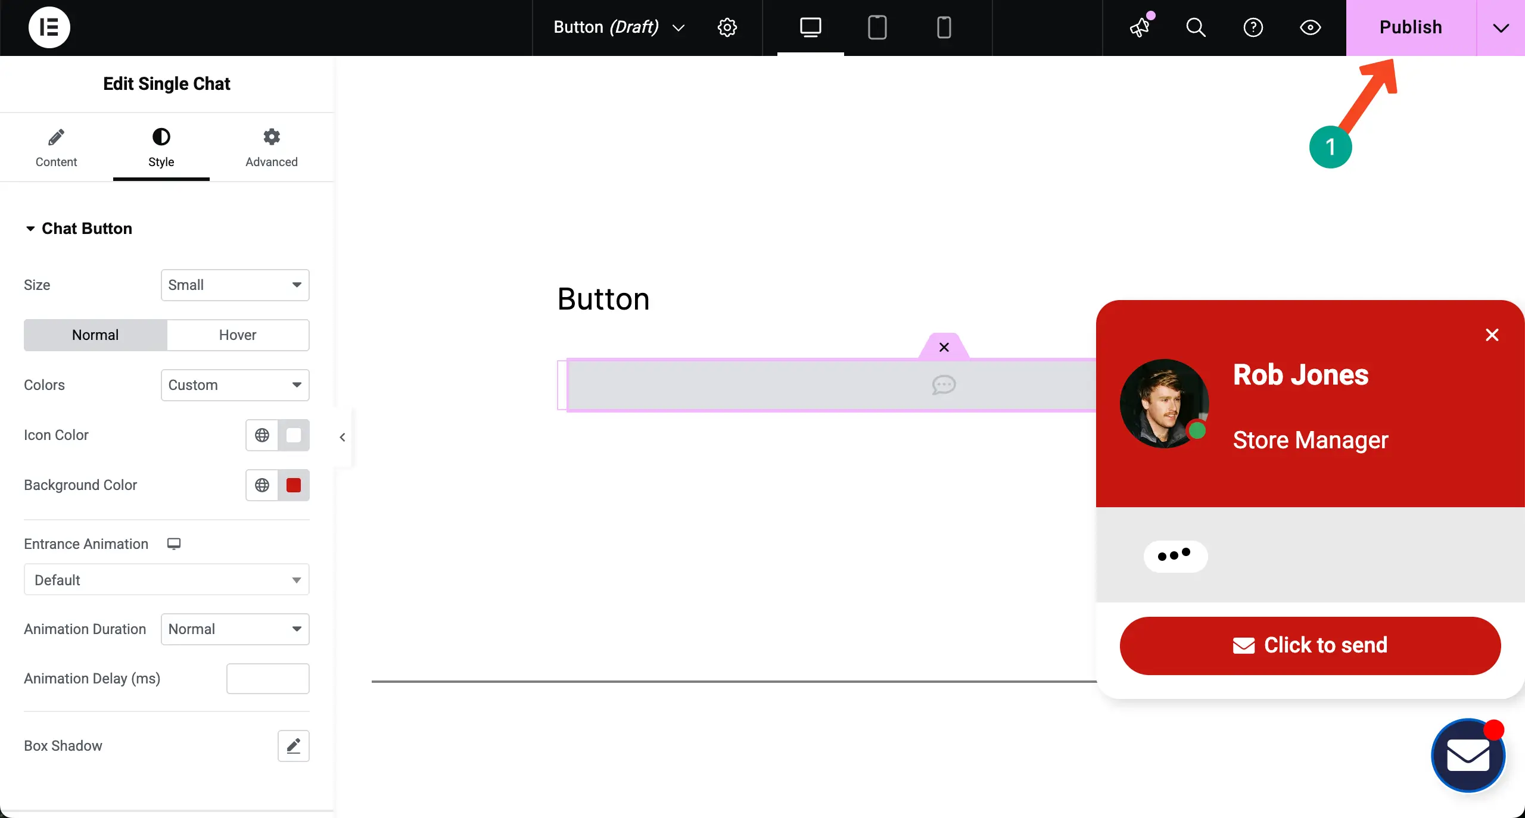
Task: Open the Size dropdown set to Small
Action: click(x=235, y=285)
